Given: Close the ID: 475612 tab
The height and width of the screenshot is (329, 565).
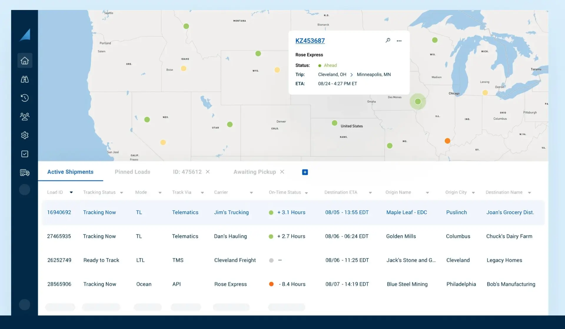Looking at the screenshot, I should click(x=208, y=172).
